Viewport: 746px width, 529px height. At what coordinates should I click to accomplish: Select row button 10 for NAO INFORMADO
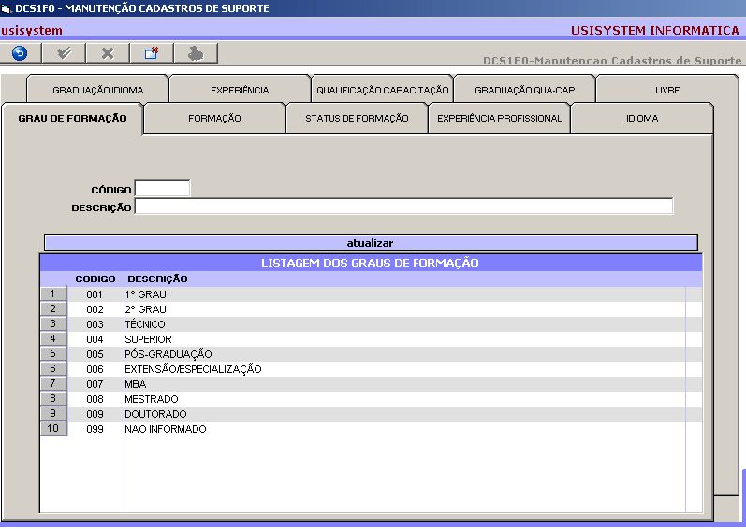click(53, 428)
